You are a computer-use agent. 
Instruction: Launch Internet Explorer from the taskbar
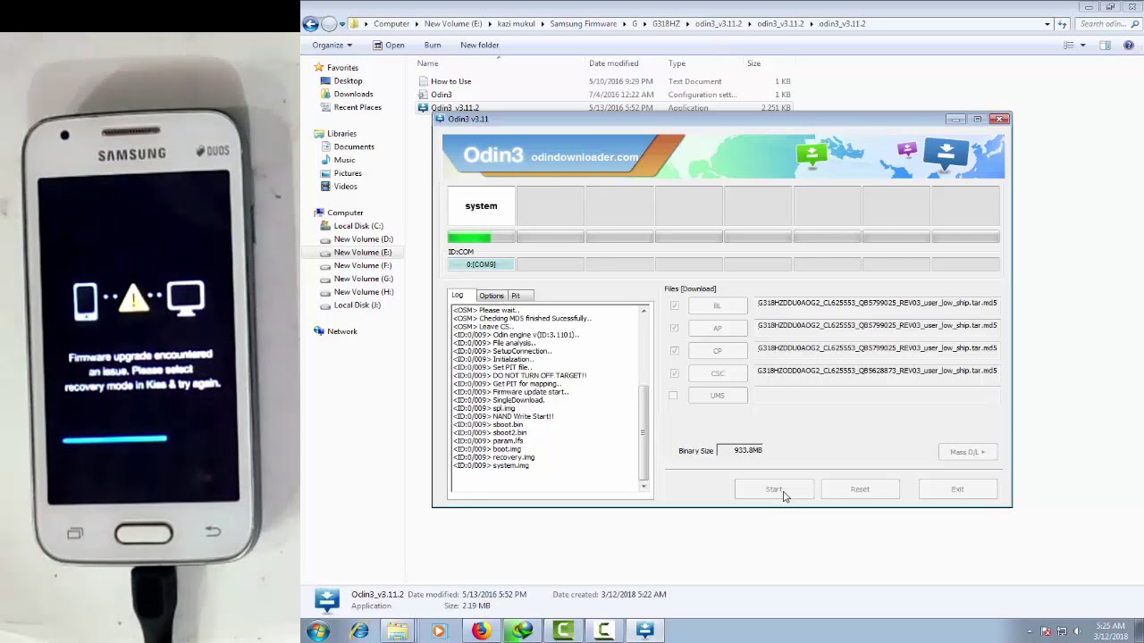click(x=360, y=631)
